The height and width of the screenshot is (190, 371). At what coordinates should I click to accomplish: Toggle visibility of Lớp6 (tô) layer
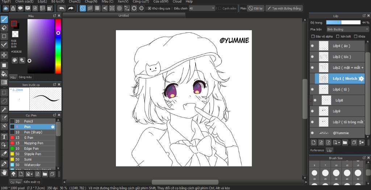click(x=312, y=89)
